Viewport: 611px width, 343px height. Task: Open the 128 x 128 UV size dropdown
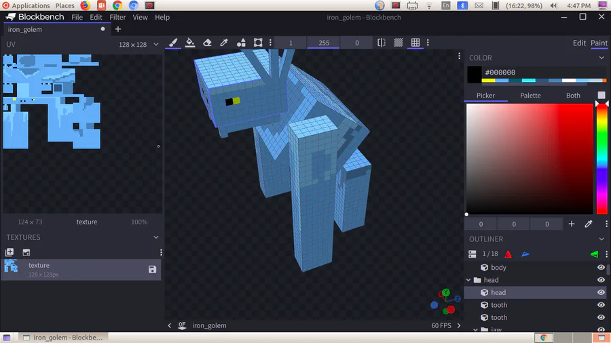tap(138, 44)
